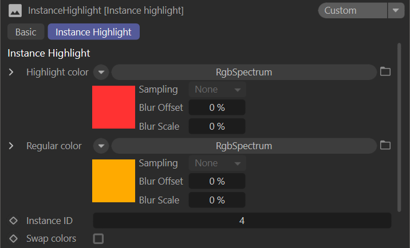This screenshot has width=410, height=248.
Task: Click the red highlight color swatch
Action: click(113, 107)
